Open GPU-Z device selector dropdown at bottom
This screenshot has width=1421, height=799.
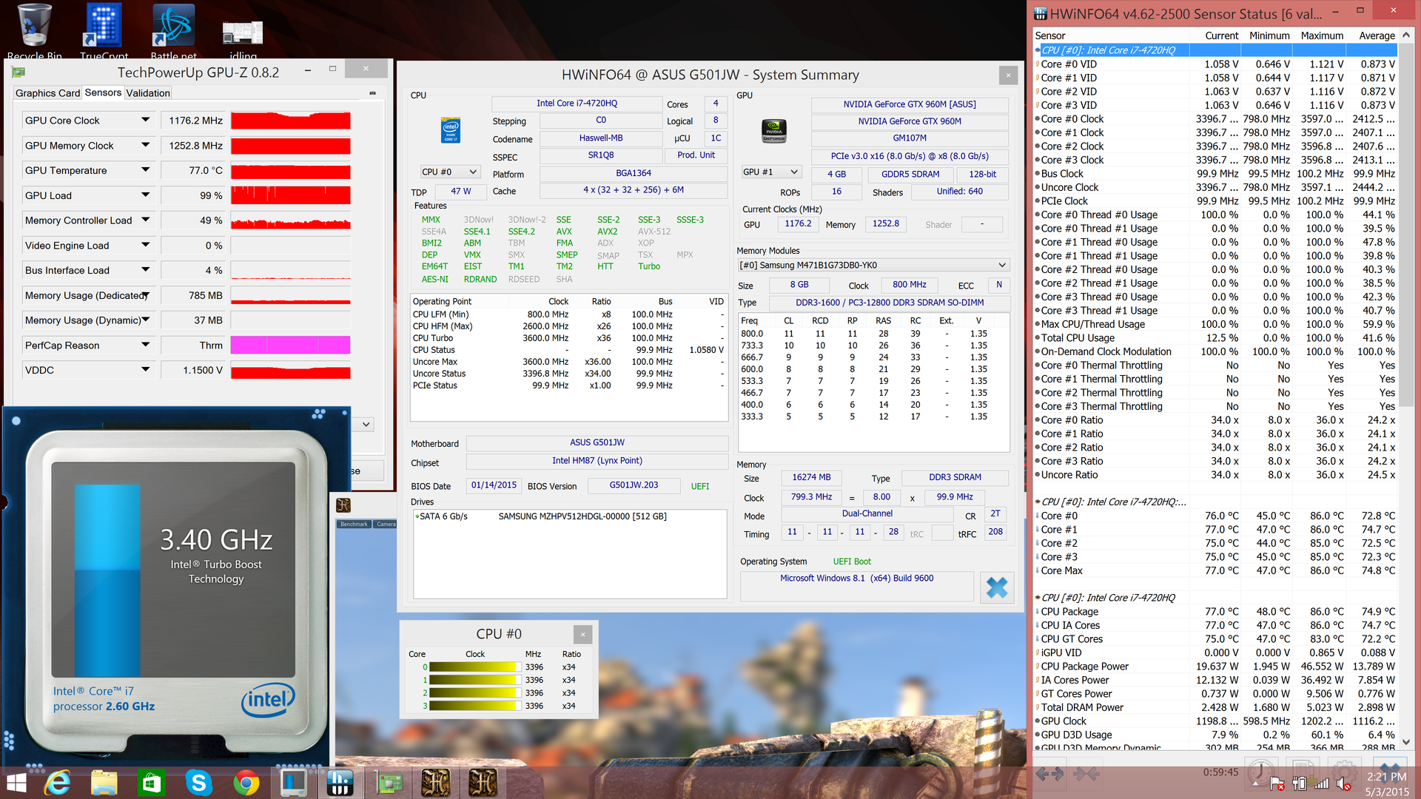[366, 425]
